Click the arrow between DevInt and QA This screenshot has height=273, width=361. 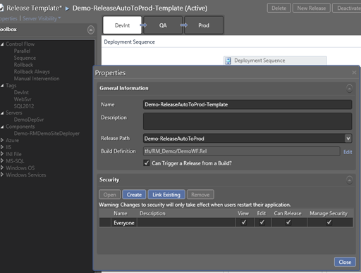tap(143, 25)
